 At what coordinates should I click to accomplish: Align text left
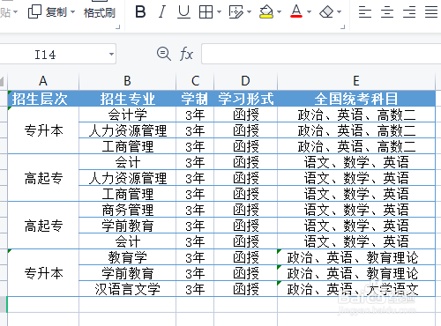(365, 12)
